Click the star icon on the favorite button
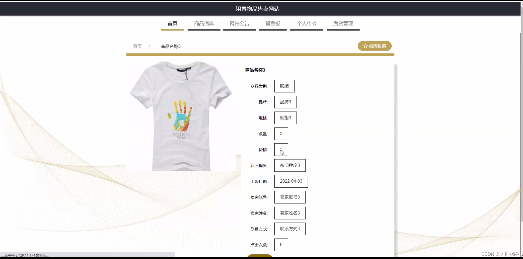 pos(365,46)
